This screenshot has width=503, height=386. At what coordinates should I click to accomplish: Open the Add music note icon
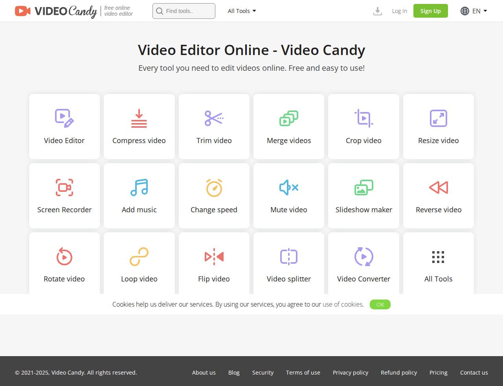[139, 187]
